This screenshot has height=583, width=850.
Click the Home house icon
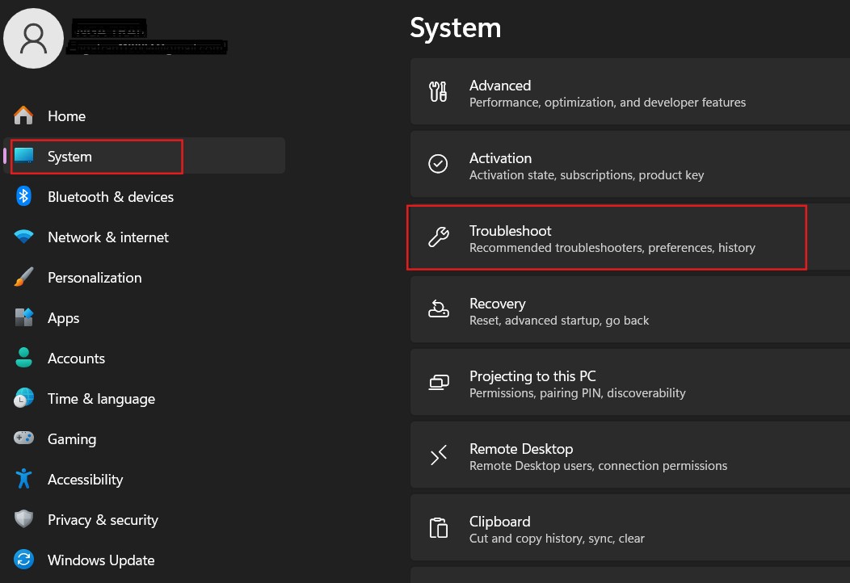point(23,116)
